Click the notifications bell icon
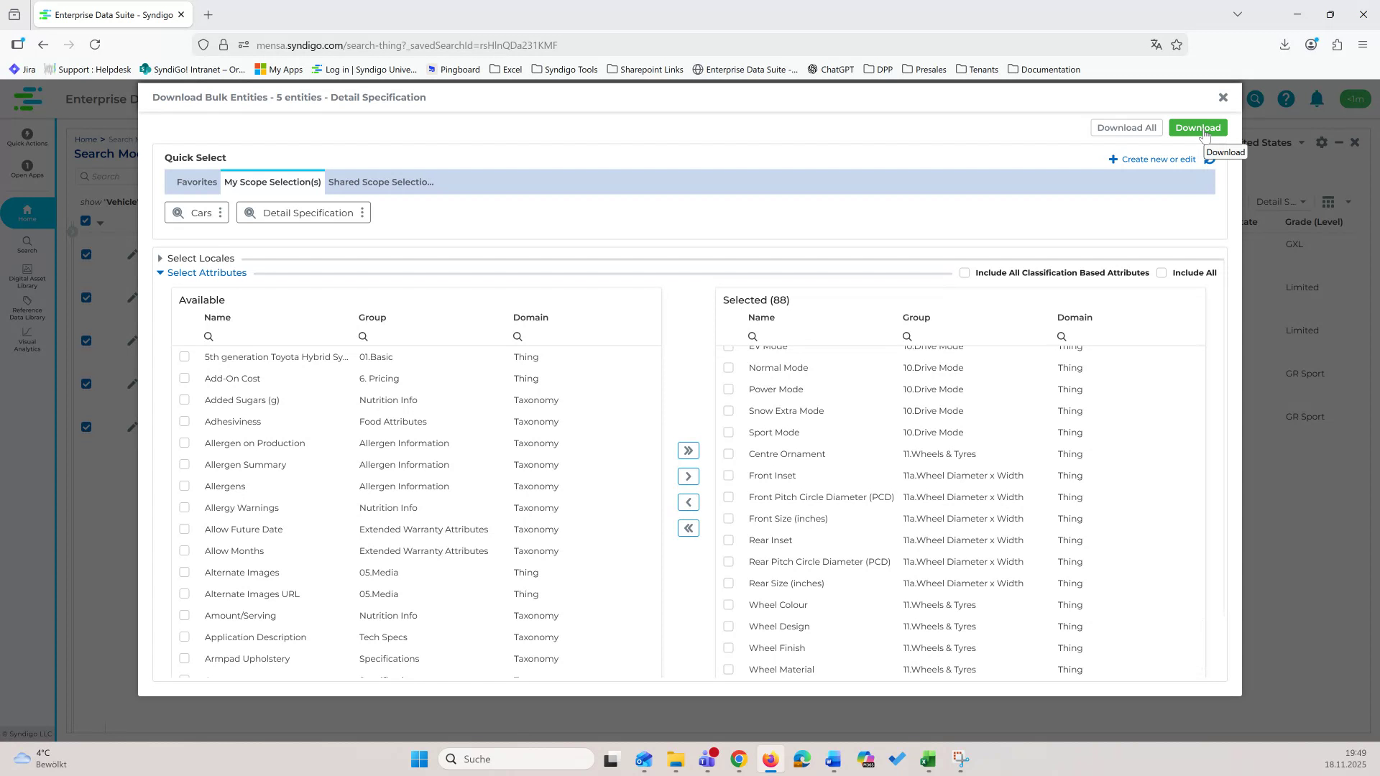The height and width of the screenshot is (776, 1380). [1317, 99]
